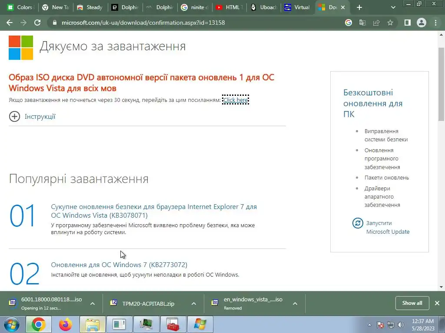Go back using the browser back arrow
This screenshot has height=333, width=445.
point(10,23)
